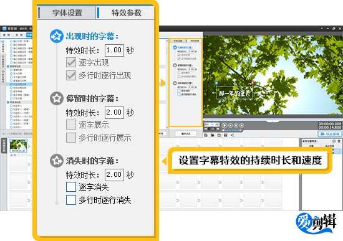The width and height of the screenshot is (343, 241).
Task: Check the 逐字展示 checkbox
Action: pyautogui.click(x=71, y=125)
